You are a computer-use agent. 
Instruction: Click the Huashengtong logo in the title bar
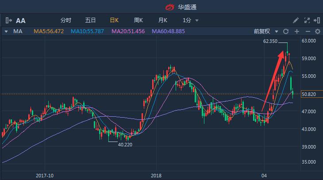[170, 7]
